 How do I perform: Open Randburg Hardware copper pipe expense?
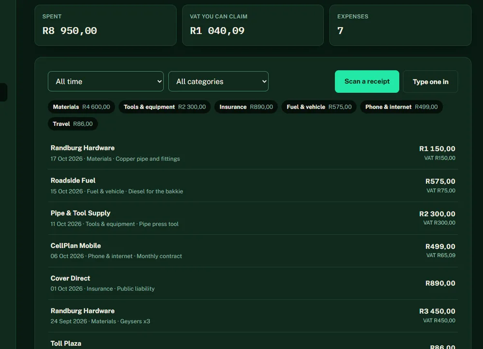click(x=253, y=153)
